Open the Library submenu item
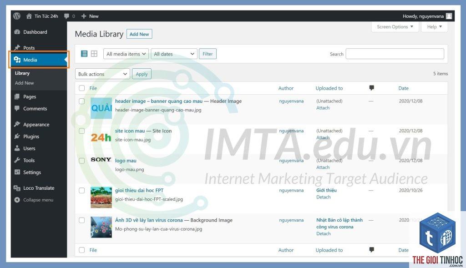 coord(22,73)
